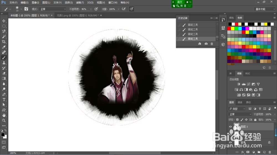Toggle visibility of 图层 3

tap(230, 127)
